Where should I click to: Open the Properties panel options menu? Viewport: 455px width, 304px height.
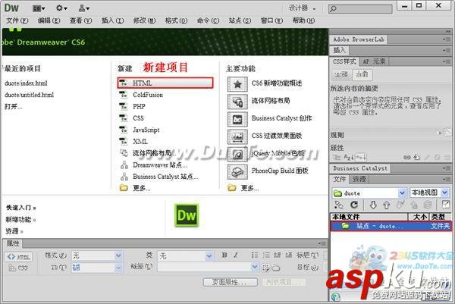click(x=322, y=243)
